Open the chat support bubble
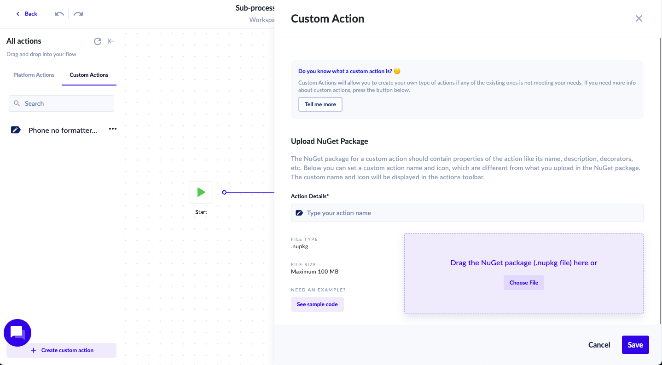This screenshot has height=365, width=662. (17, 332)
